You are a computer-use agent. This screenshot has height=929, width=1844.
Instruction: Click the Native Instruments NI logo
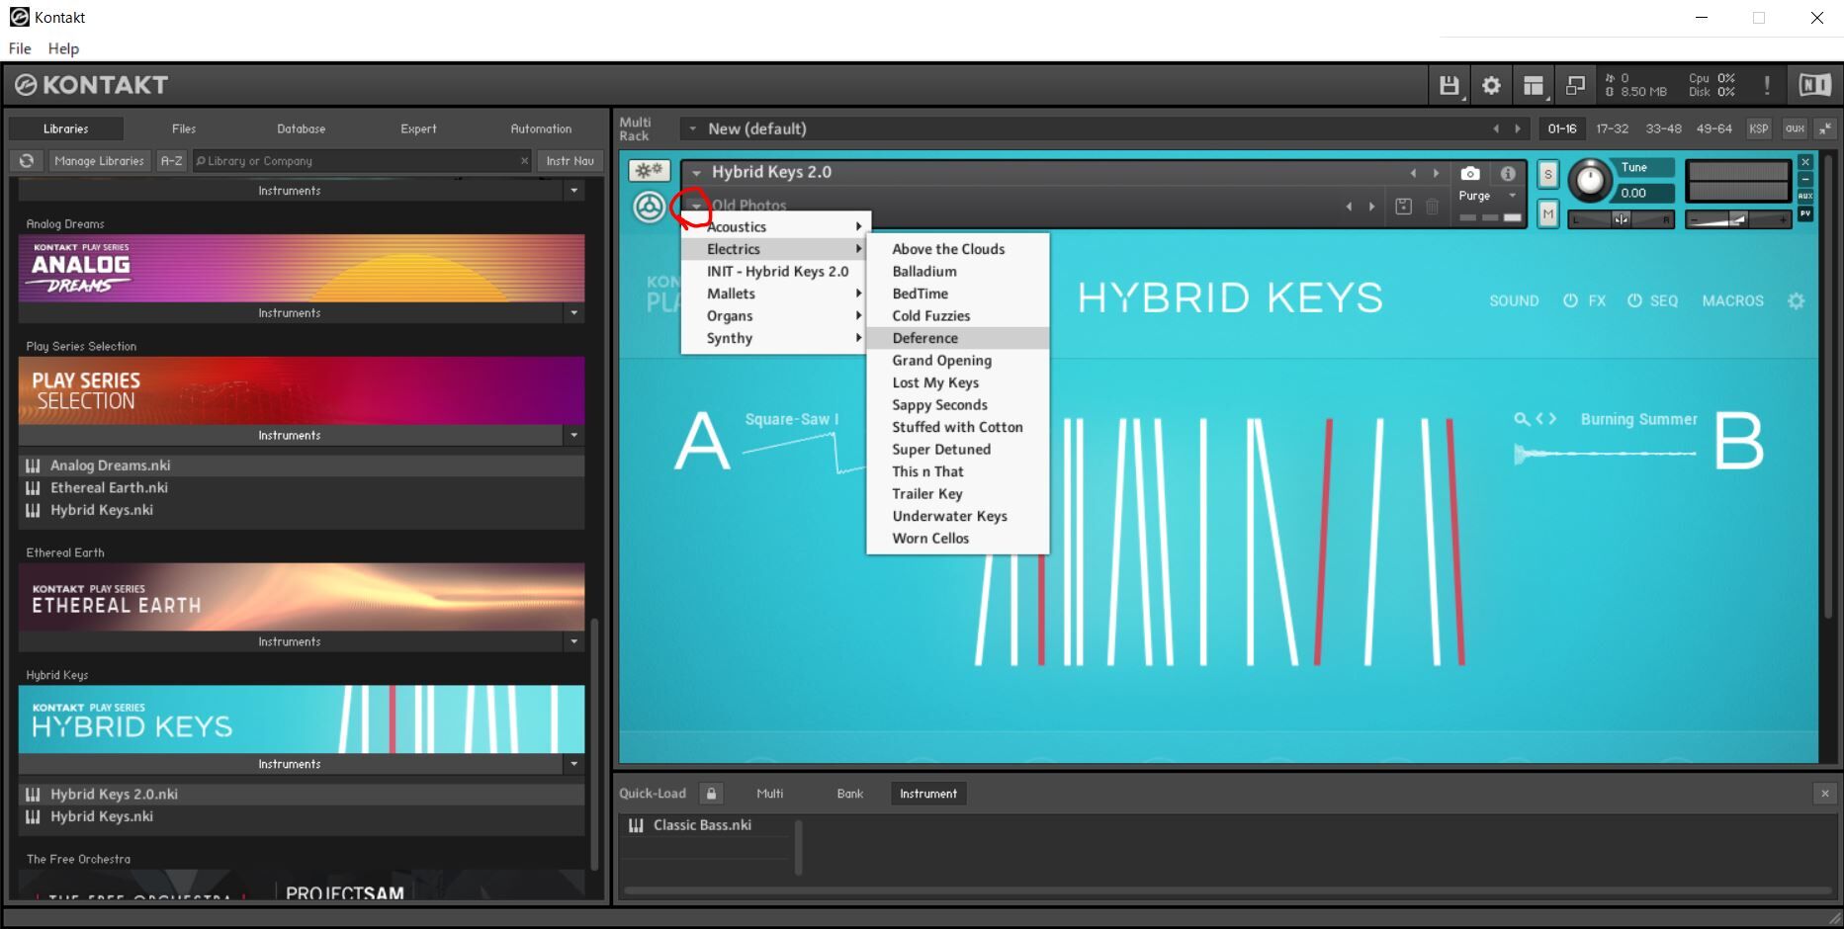pyautogui.click(x=1814, y=86)
